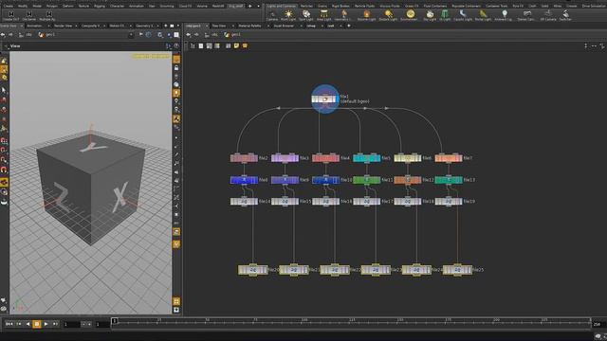
Task: Select the orange file7 node
Action: (449, 158)
